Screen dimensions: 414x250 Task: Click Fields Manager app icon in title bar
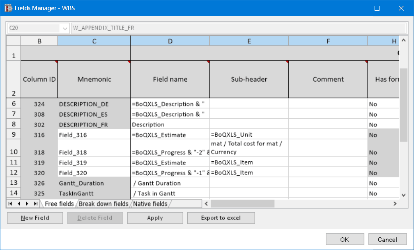coord(8,8)
